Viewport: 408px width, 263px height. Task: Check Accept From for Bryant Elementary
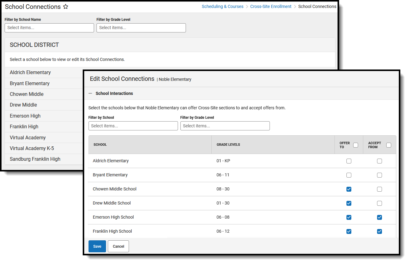pos(380,175)
